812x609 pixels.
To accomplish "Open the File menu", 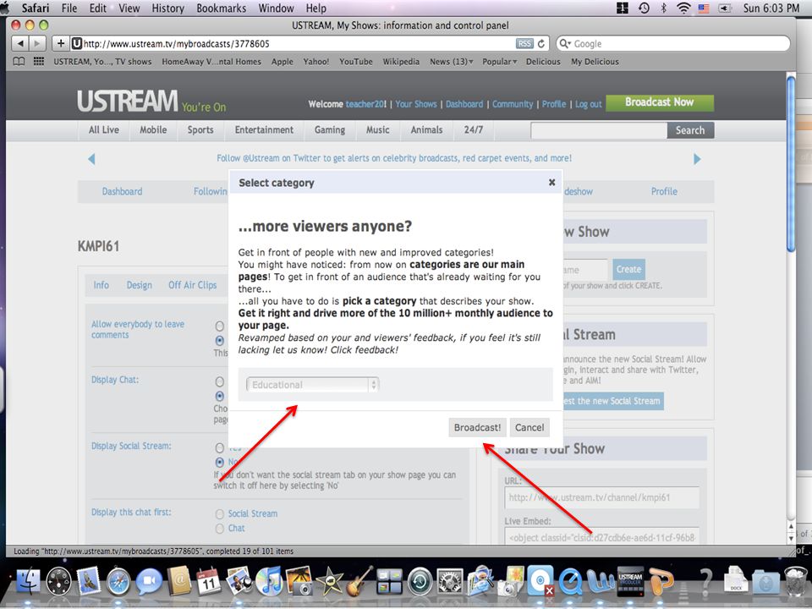I will (69, 8).
